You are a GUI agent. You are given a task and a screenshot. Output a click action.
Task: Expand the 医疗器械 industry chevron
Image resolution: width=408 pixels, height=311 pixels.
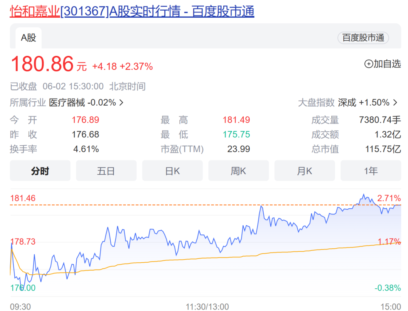pos(121,102)
